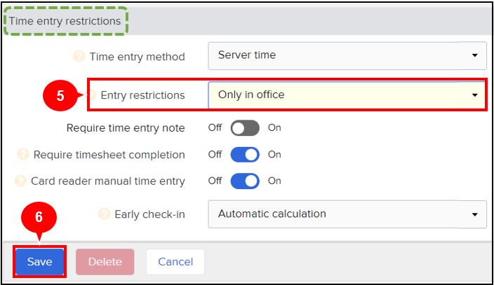Open Early check-in dropdown showing Automatic calculation
The image size is (494, 285).
pyautogui.click(x=347, y=214)
